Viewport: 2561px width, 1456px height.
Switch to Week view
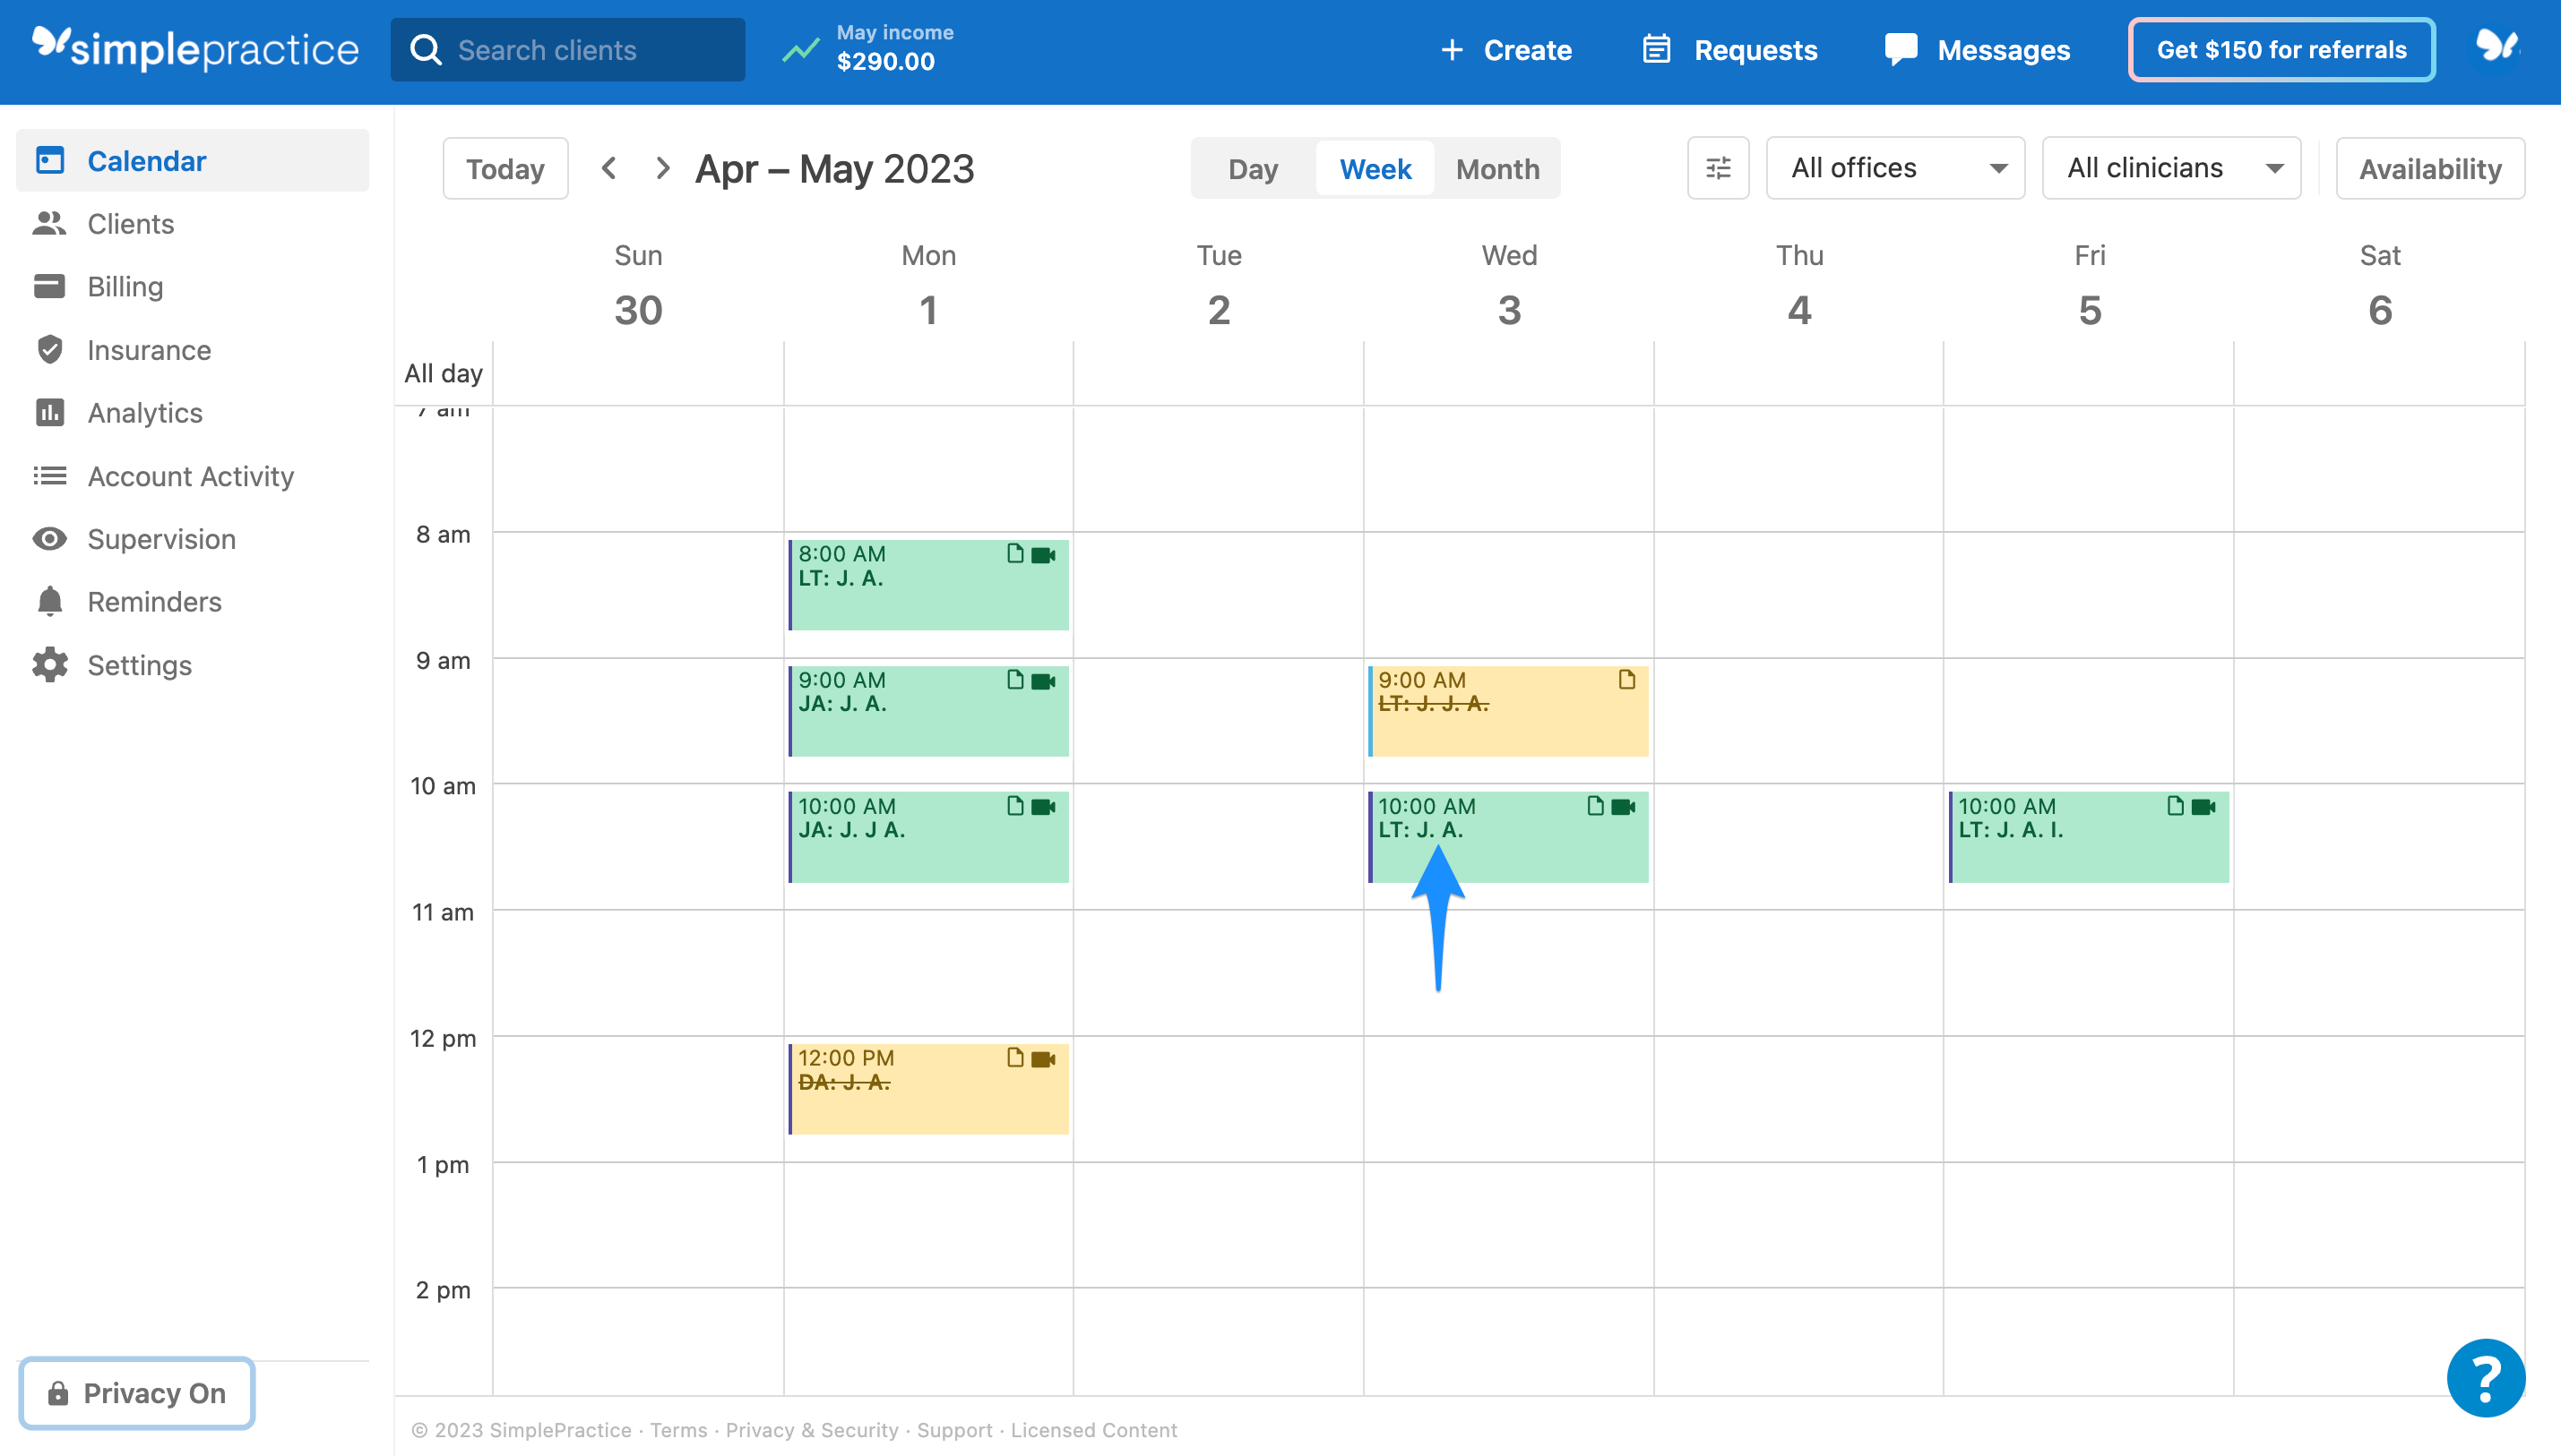[1375, 168]
